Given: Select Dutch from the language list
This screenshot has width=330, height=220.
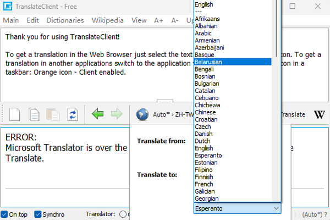Looking at the screenshot, I should (233, 141).
